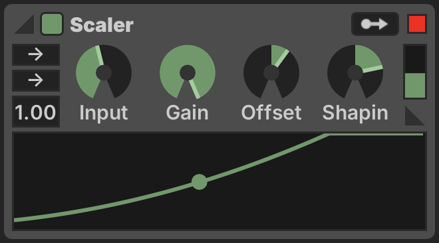Expand the bottom-right corner triangle

[415, 116]
